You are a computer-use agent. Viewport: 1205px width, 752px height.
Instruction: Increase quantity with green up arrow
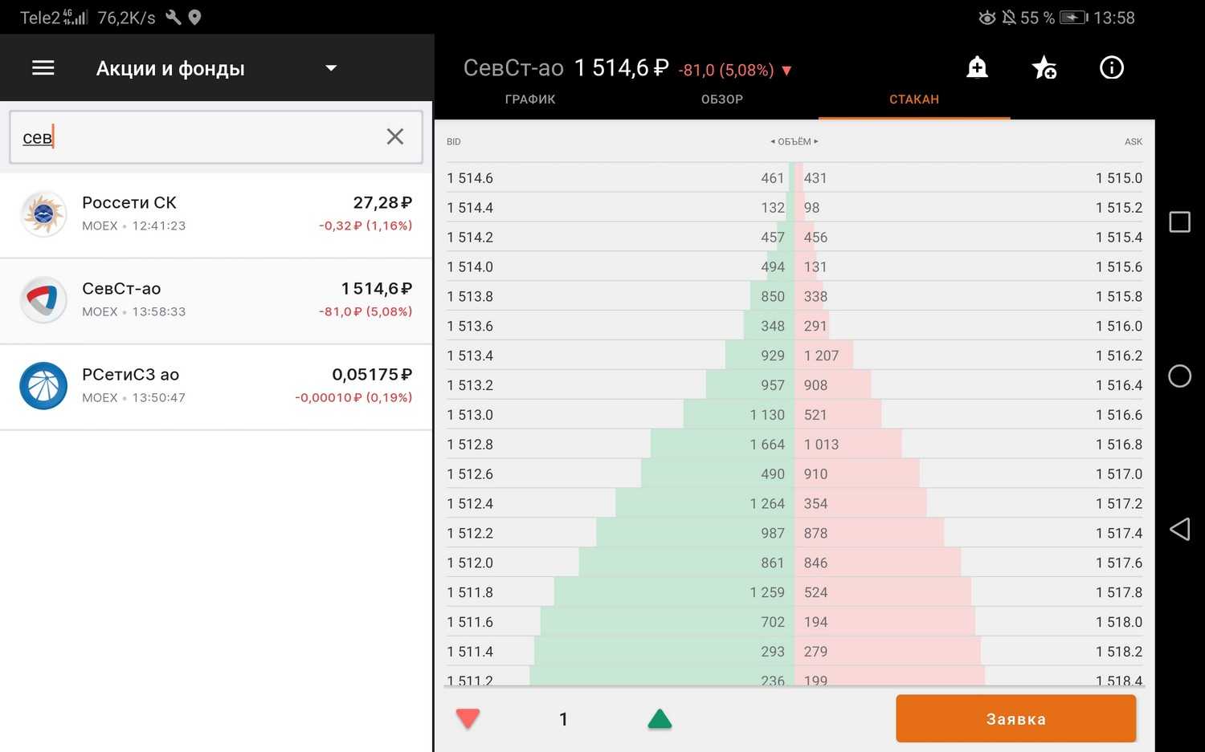coord(660,718)
